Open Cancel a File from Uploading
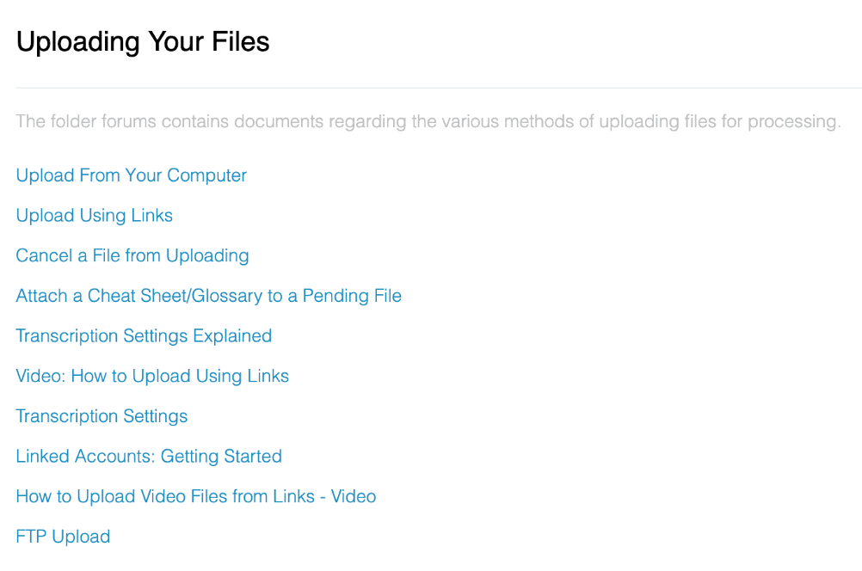Viewport: 862px width, 571px height. (132, 255)
